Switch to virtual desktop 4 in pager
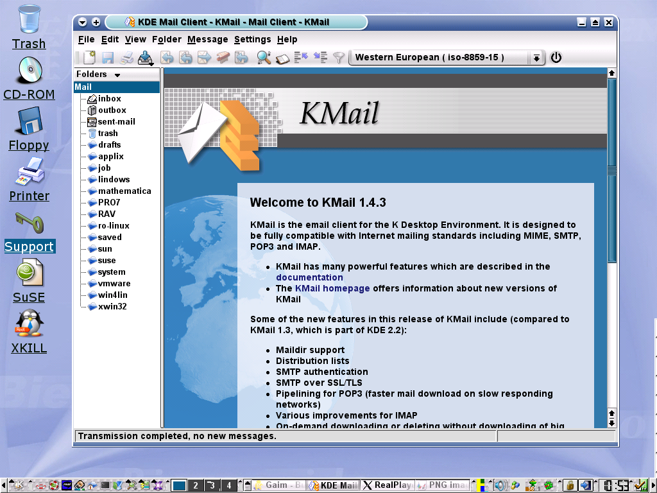 pyautogui.click(x=229, y=485)
